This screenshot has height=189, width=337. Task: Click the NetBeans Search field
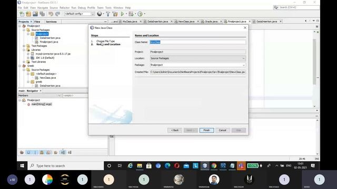pyautogui.click(x=296, y=7)
